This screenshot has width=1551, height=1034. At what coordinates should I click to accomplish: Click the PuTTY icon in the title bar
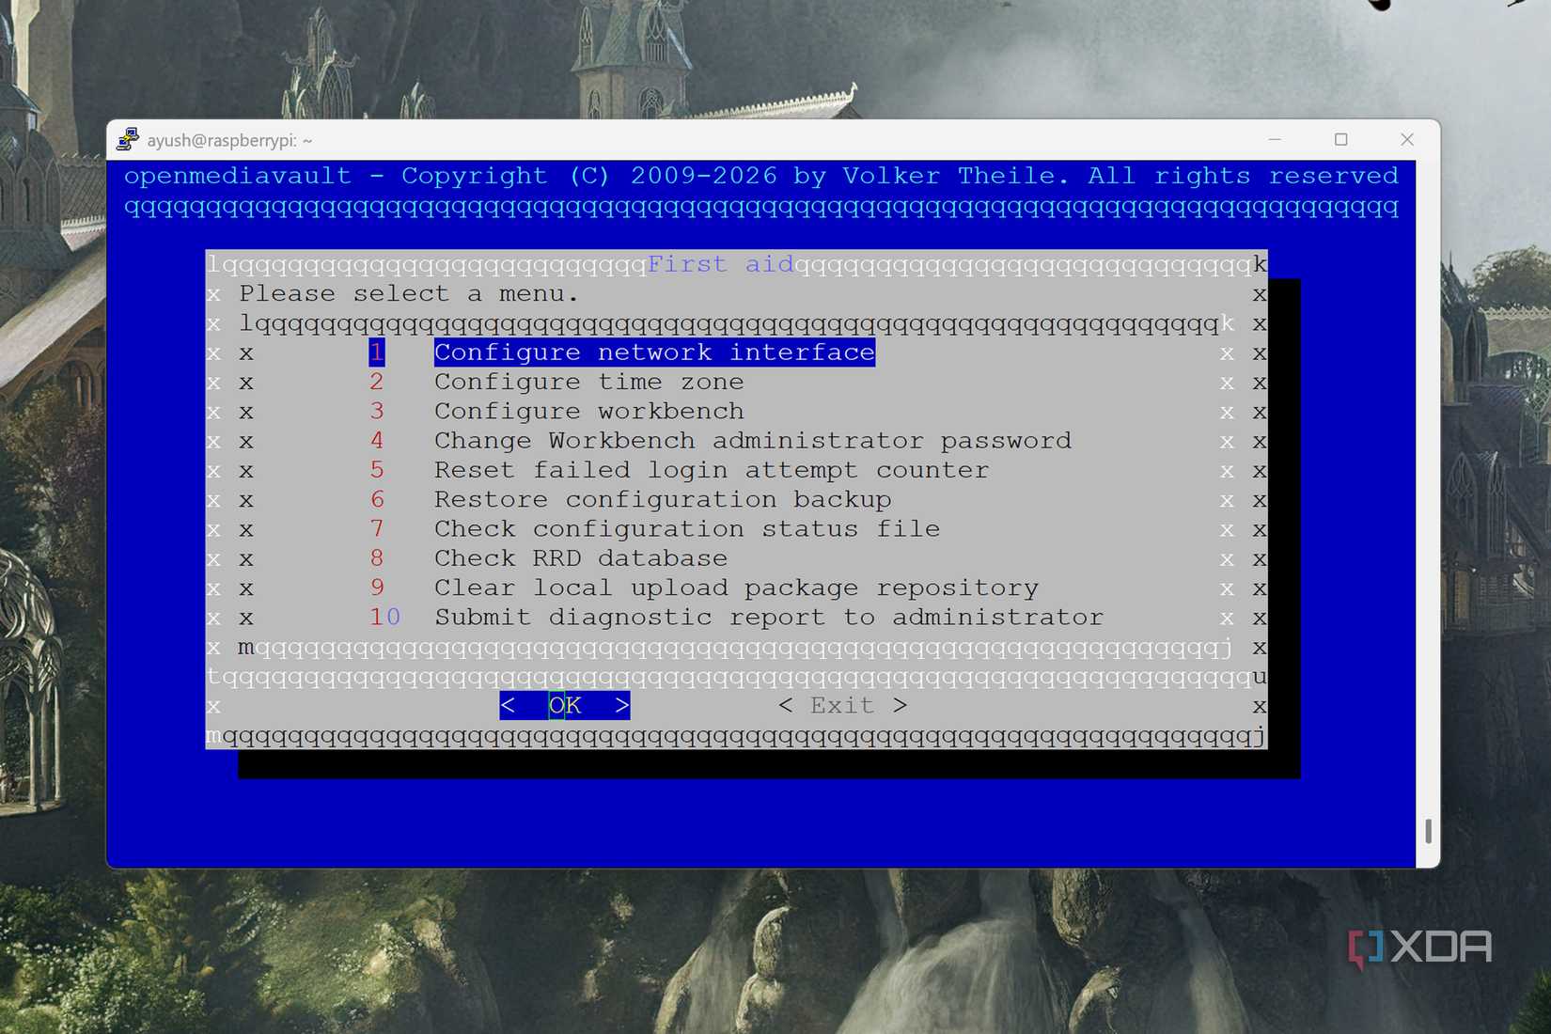[128, 140]
